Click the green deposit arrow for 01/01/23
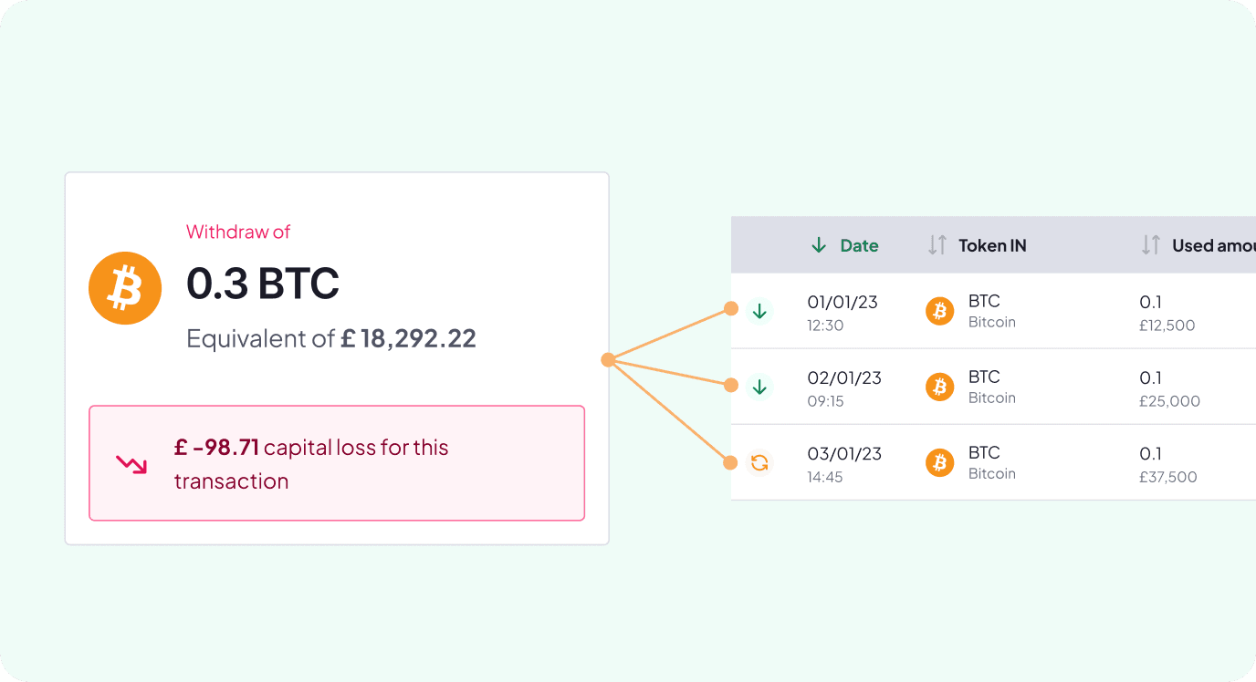 click(x=759, y=312)
